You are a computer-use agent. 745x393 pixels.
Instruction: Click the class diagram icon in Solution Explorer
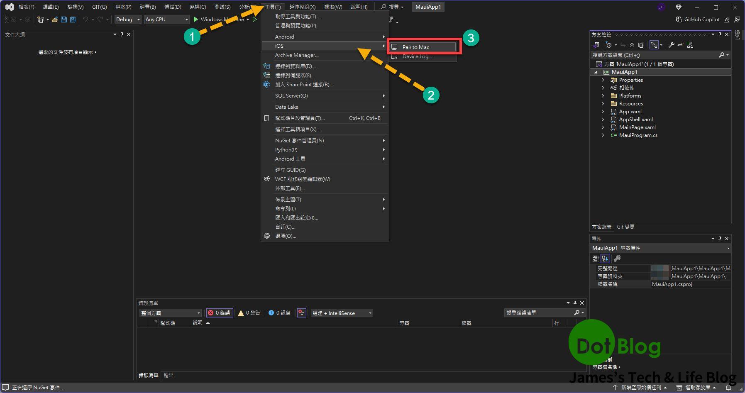[x=690, y=45]
